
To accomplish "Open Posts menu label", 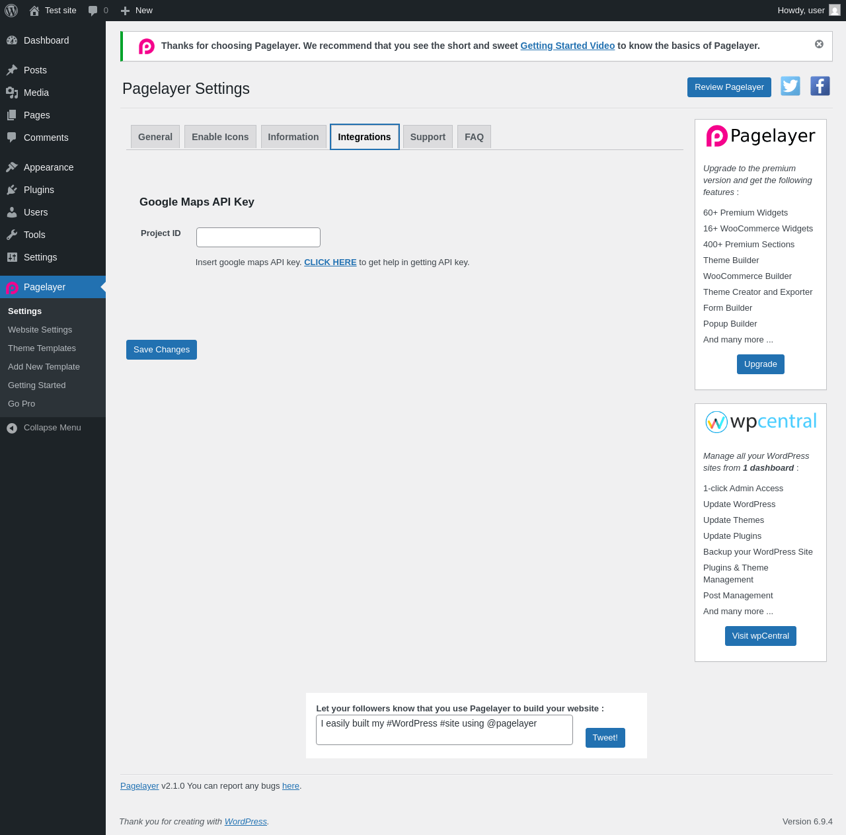I will [35, 70].
